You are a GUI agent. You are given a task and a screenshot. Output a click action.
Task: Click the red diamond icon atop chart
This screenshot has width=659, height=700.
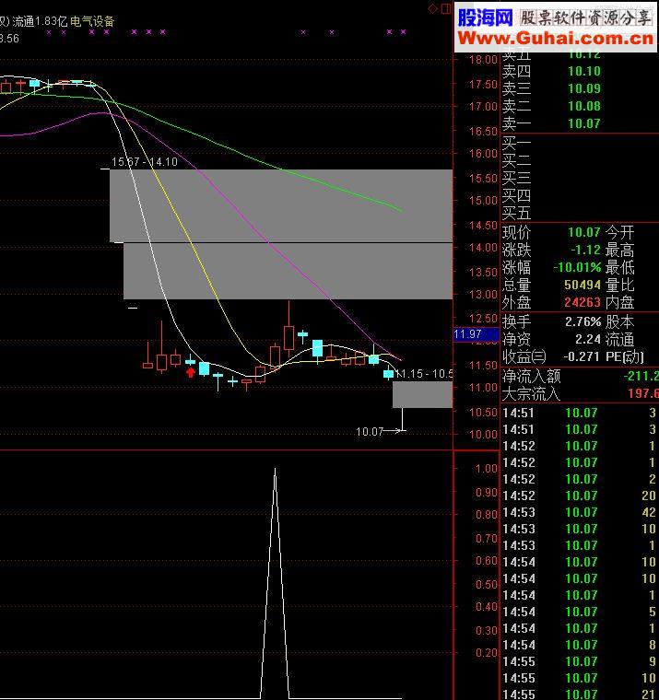tap(432, 8)
